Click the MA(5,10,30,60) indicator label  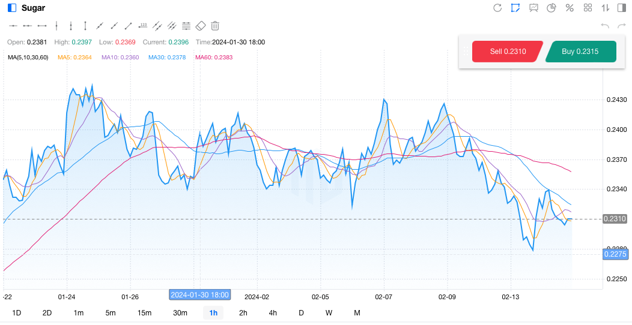coord(28,58)
